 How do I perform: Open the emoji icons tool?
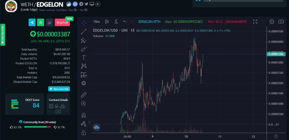click(x=84, y=83)
